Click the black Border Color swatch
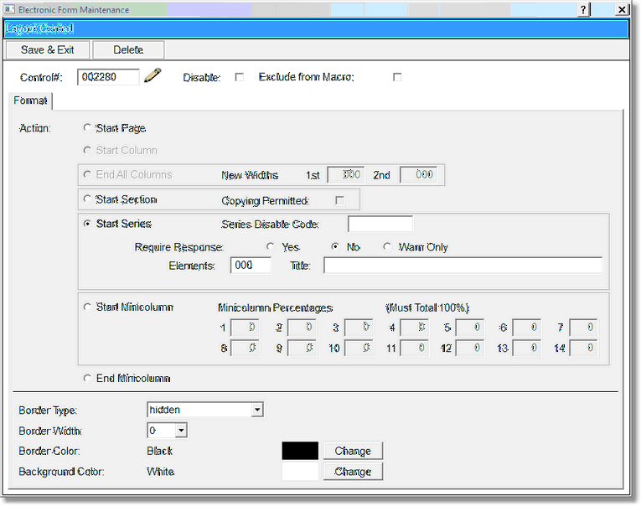Viewport: 641px width, 506px height. pos(300,451)
